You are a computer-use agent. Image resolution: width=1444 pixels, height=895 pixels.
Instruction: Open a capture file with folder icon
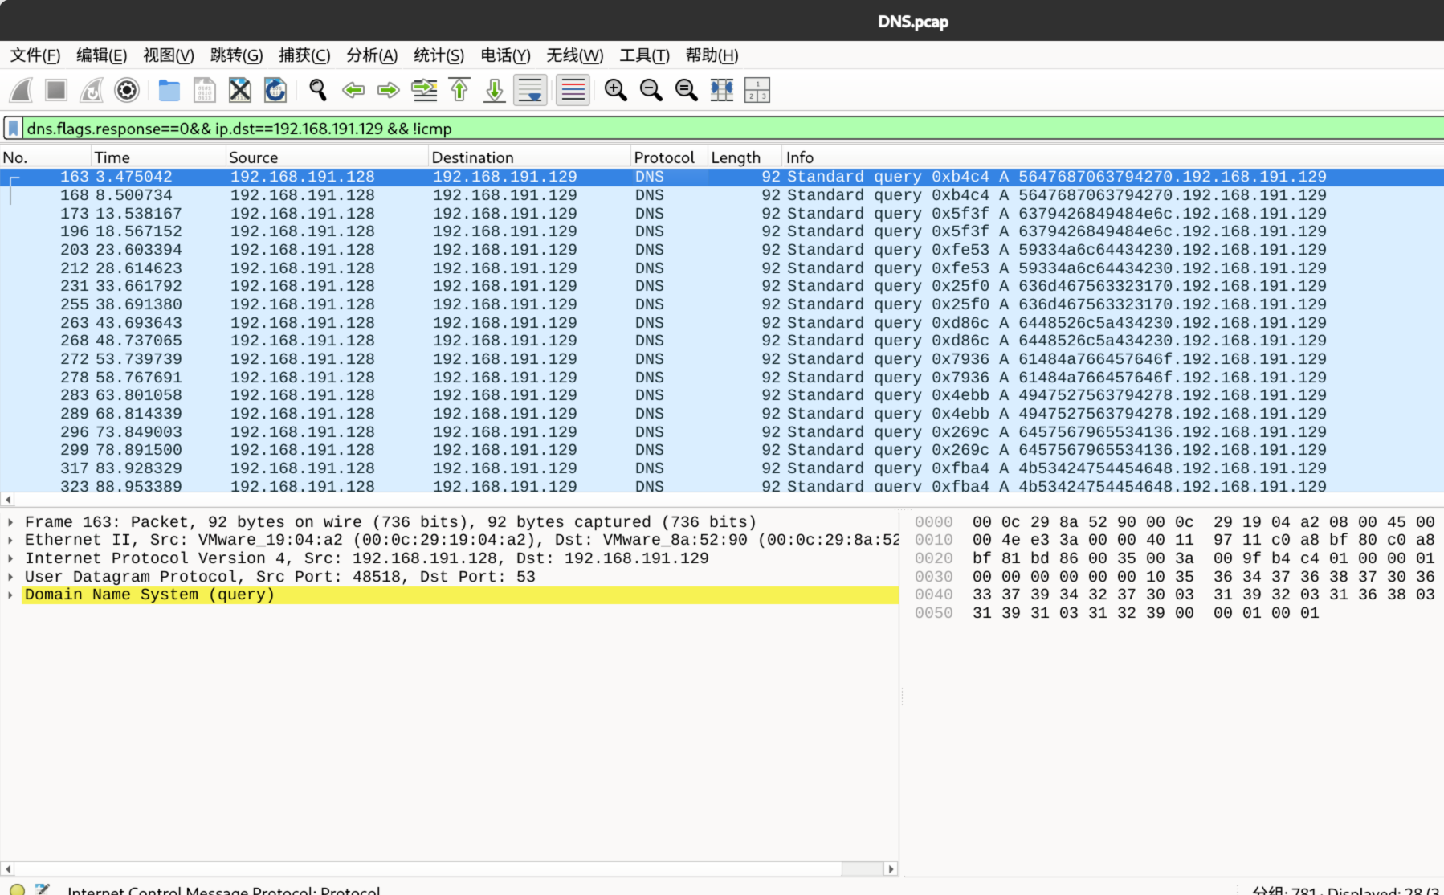tap(169, 90)
